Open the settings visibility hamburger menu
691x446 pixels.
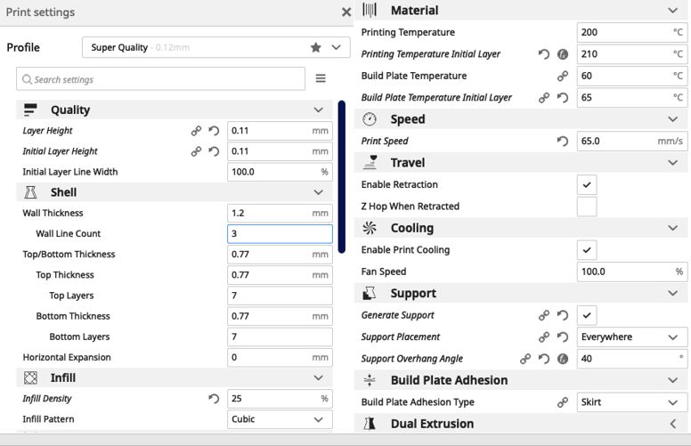point(321,79)
